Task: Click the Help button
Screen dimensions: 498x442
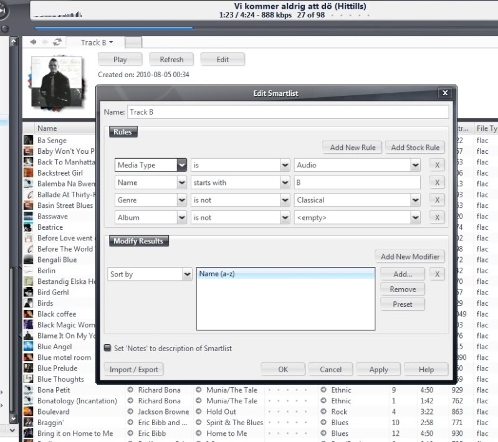Action: click(426, 369)
